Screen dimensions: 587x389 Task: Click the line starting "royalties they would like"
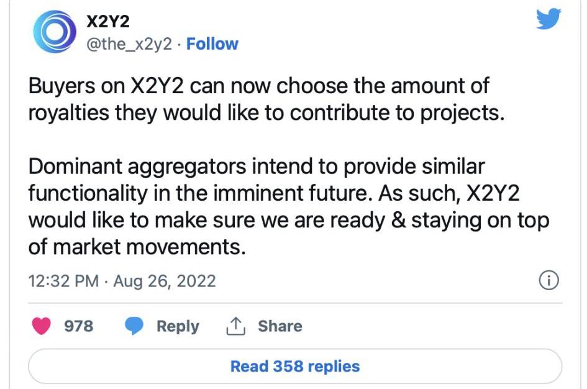click(x=264, y=114)
